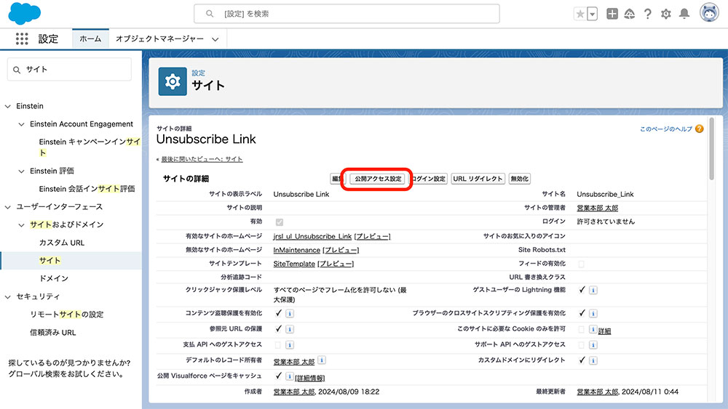The image size is (728, 409).
Task: Click the favorites star icon
Action: point(580,14)
